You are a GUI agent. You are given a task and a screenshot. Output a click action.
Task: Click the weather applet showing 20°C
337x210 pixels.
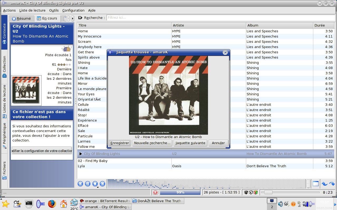click(x=74, y=204)
